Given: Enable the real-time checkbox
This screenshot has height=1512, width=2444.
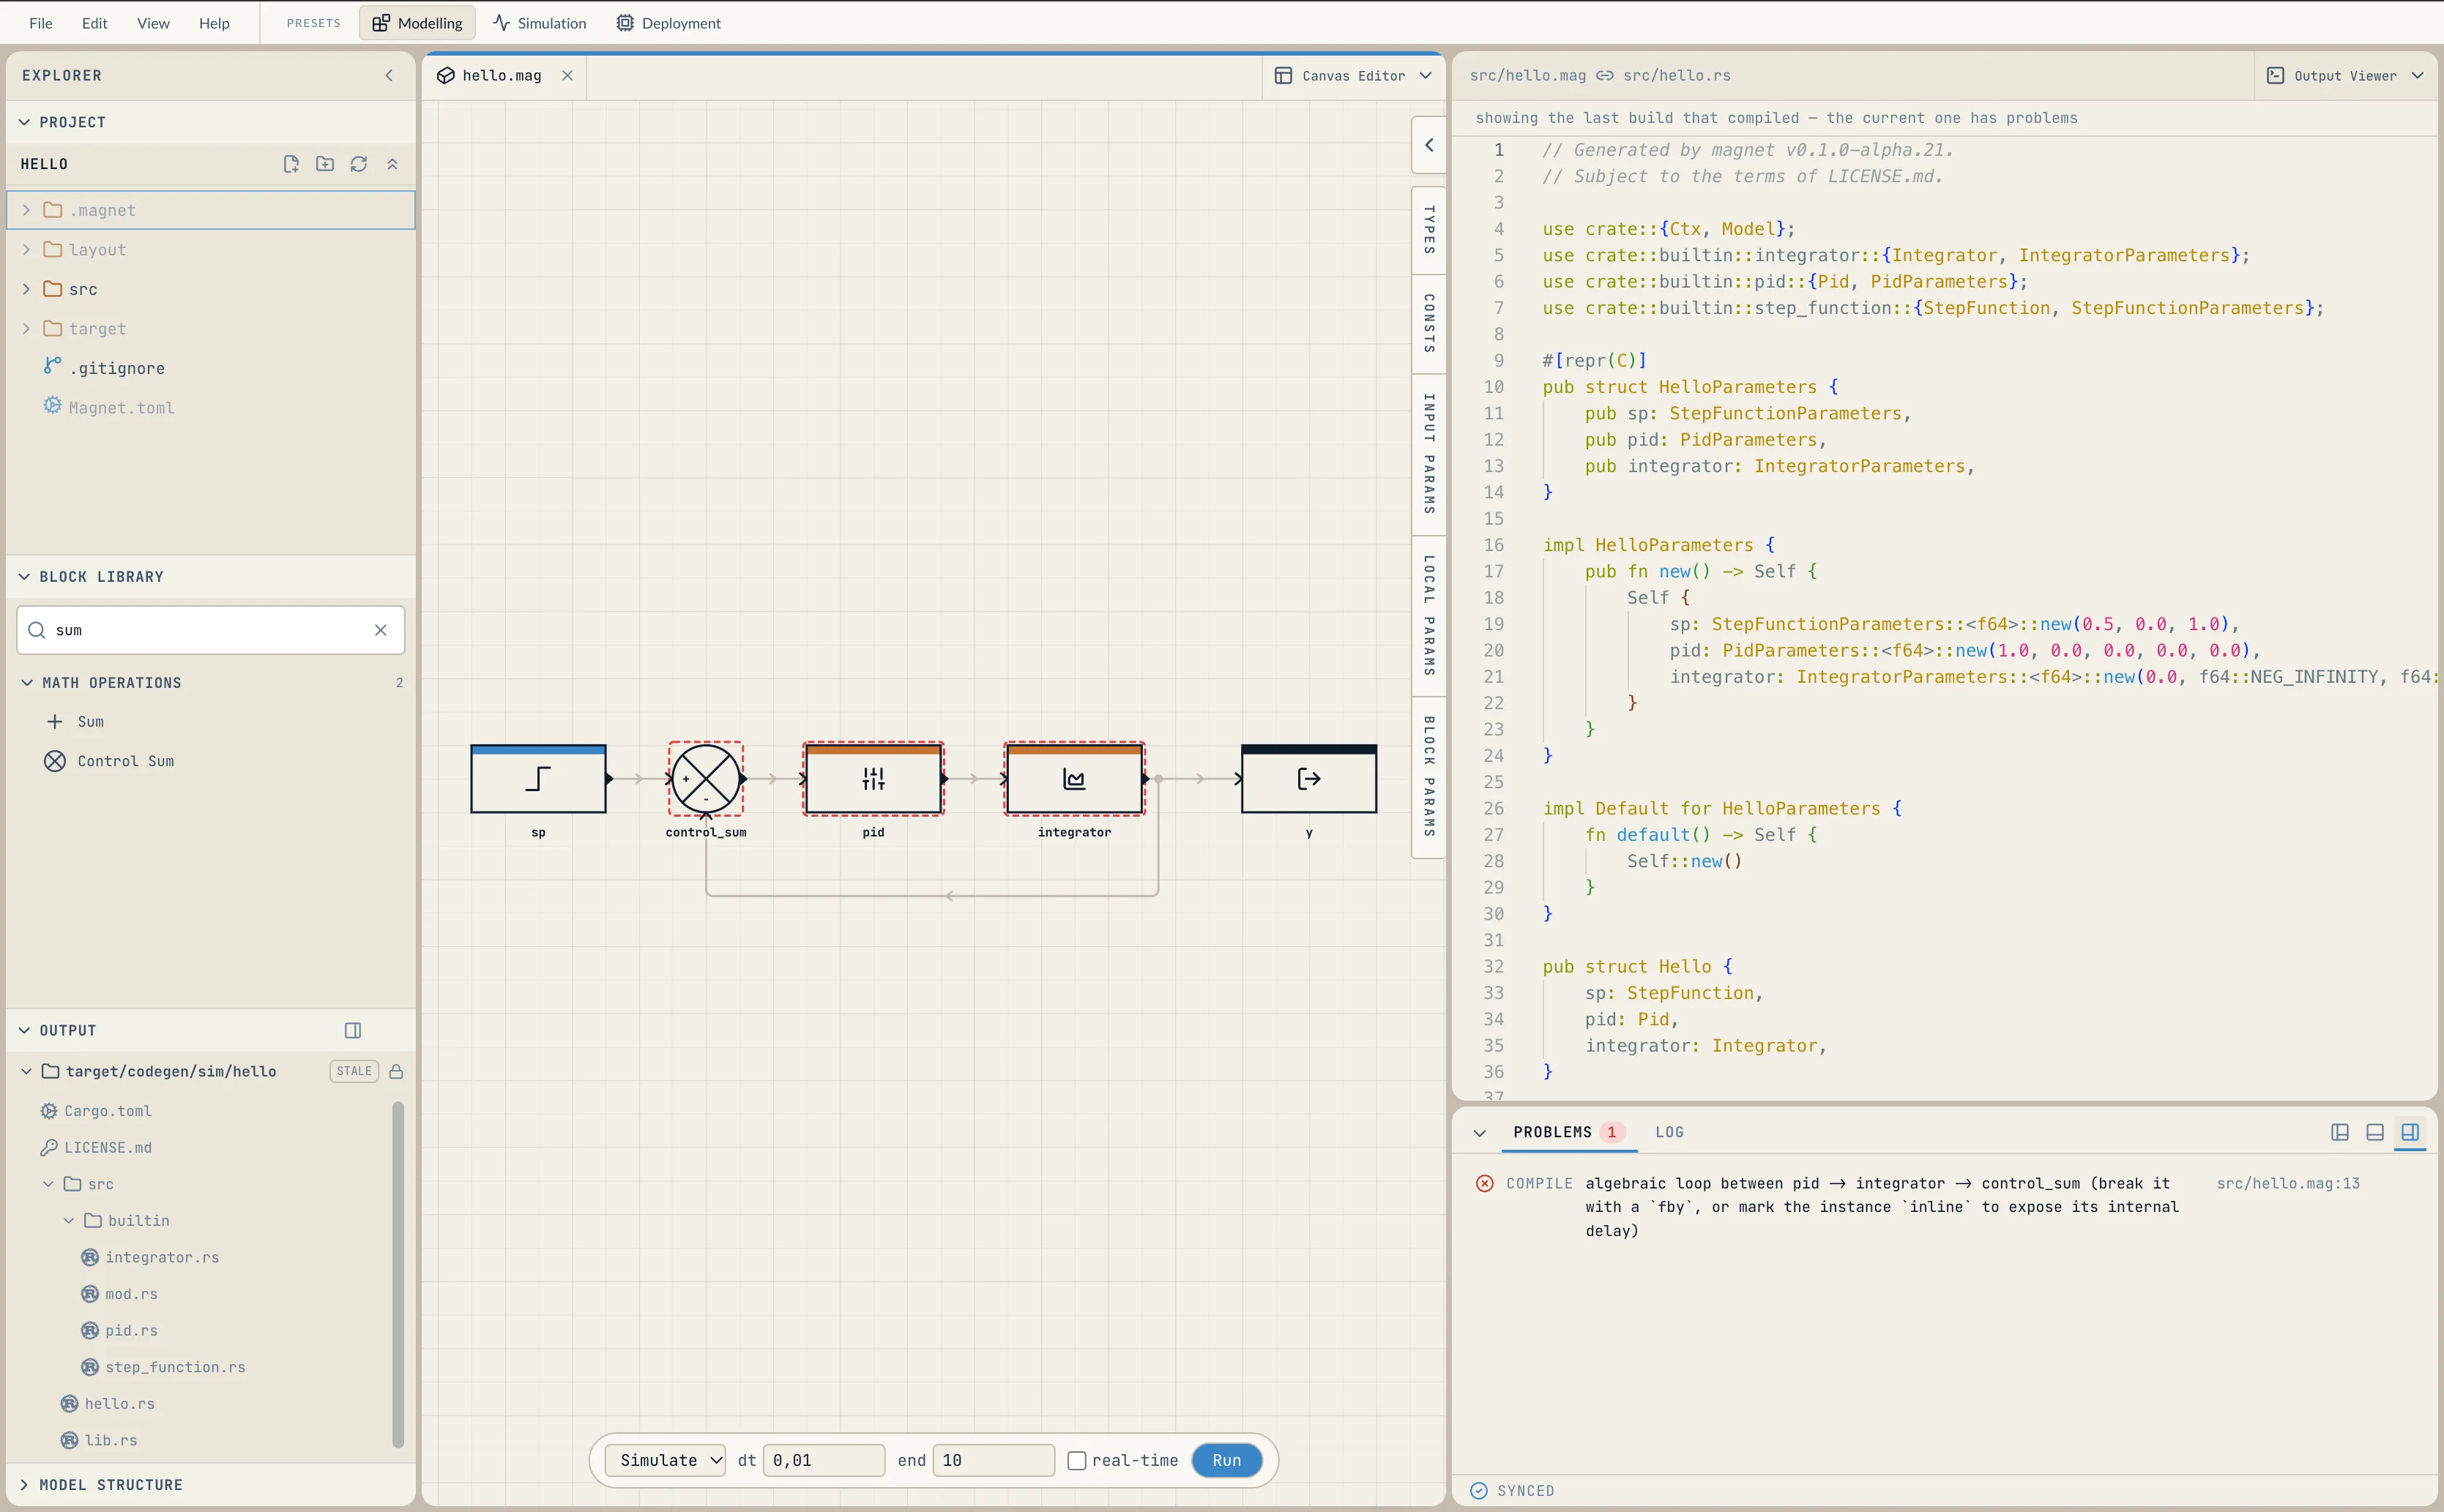Looking at the screenshot, I should click(x=1076, y=1460).
